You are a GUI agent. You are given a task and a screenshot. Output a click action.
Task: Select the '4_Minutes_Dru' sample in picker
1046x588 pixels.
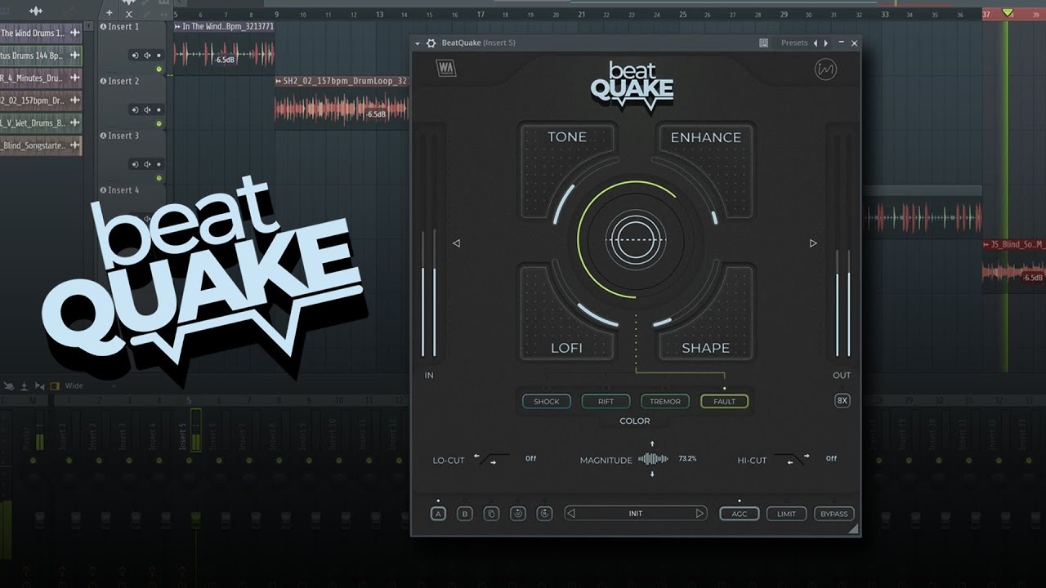pos(41,78)
